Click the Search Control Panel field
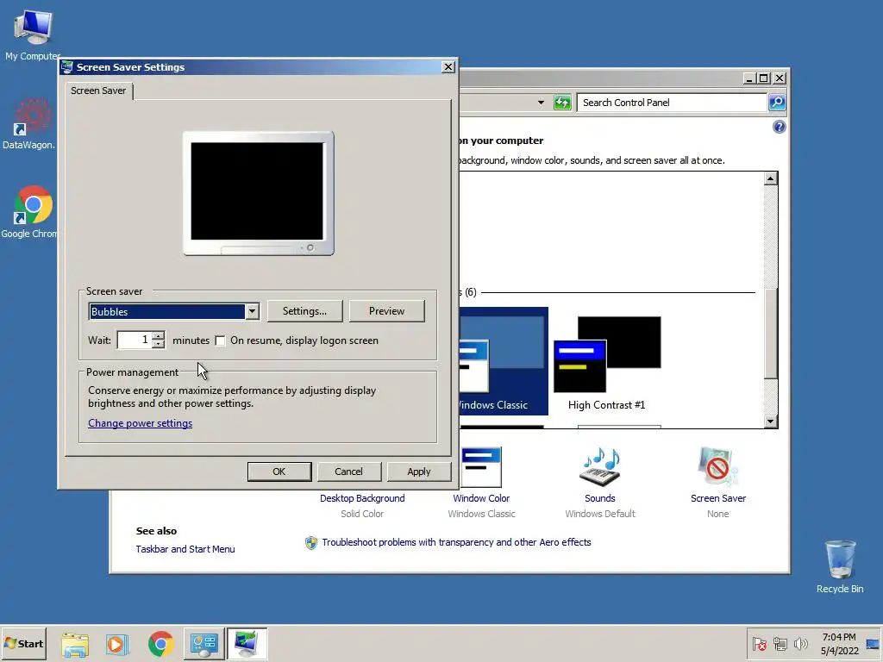The image size is (883, 662). (x=673, y=103)
